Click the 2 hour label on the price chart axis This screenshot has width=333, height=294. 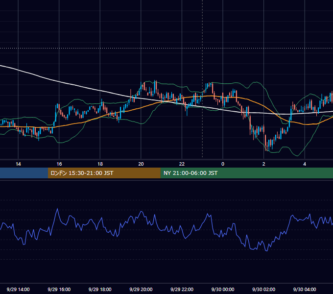coord(264,164)
